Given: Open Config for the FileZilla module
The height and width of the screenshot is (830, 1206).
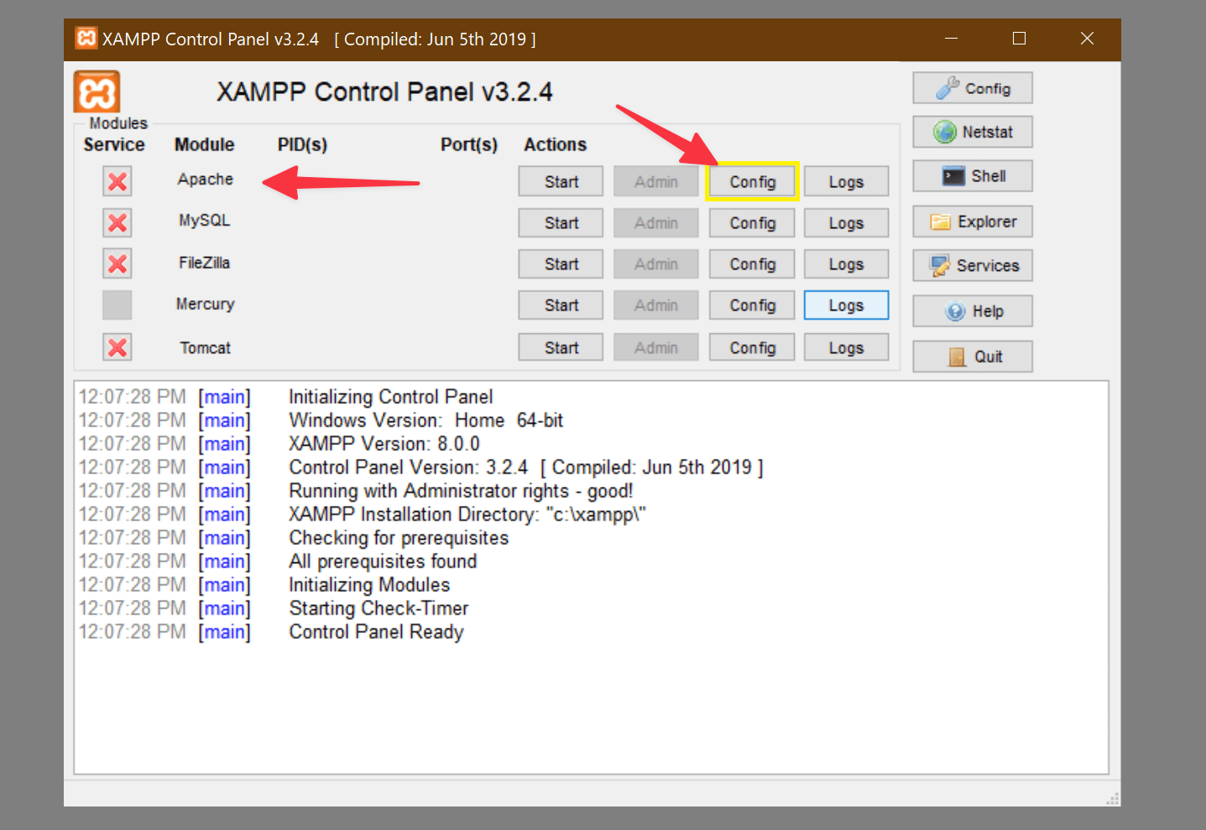Looking at the screenshot, I should click(x=751, y=264).
